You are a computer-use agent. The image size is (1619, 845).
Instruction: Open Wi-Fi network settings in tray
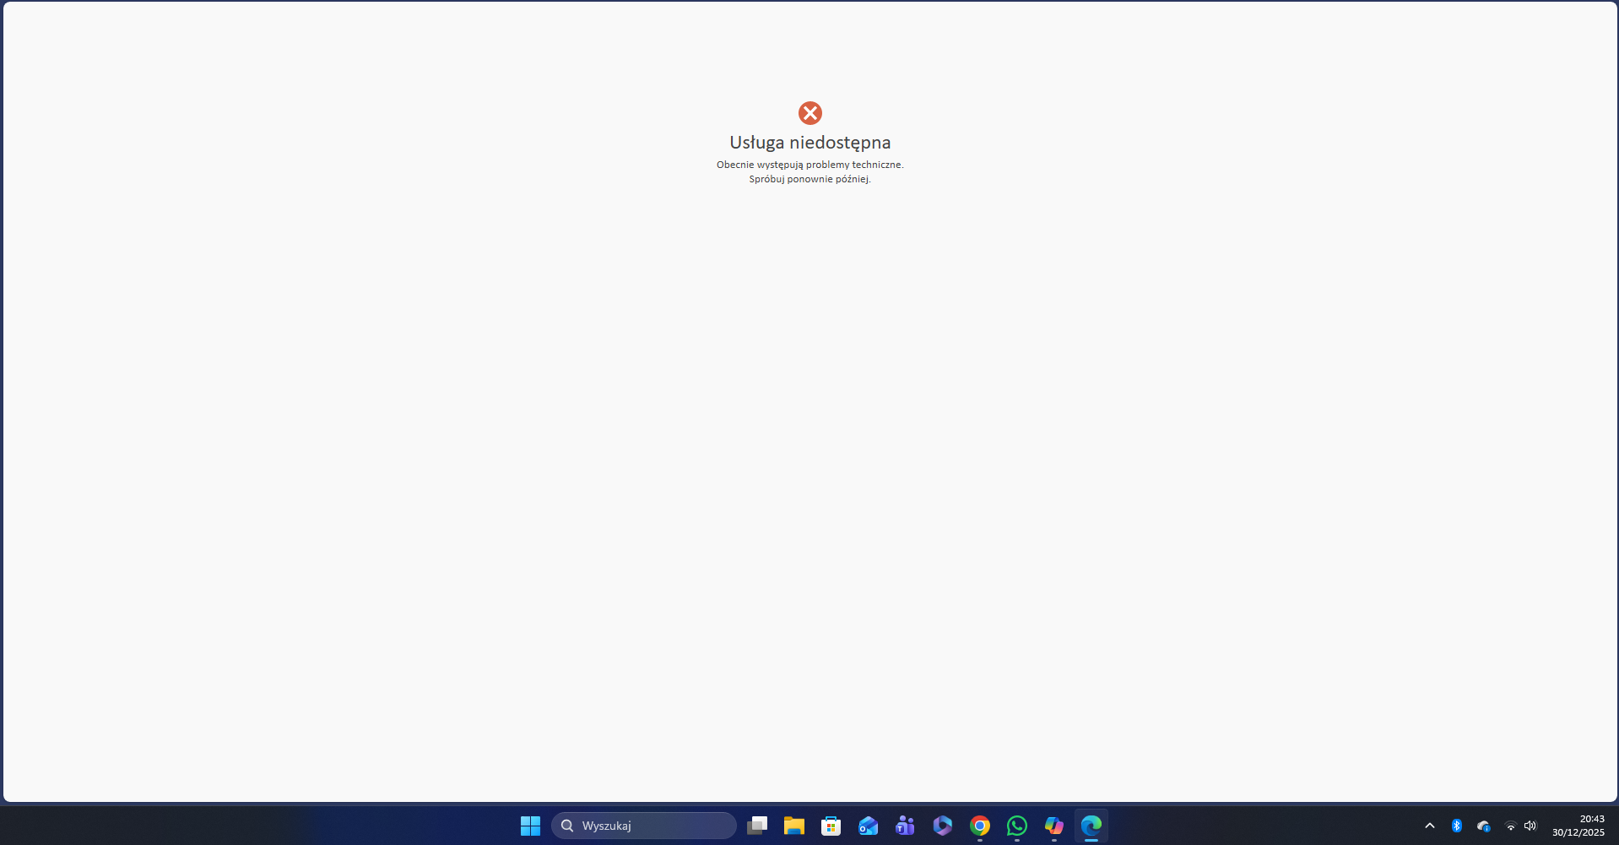tap(1511, 826)
